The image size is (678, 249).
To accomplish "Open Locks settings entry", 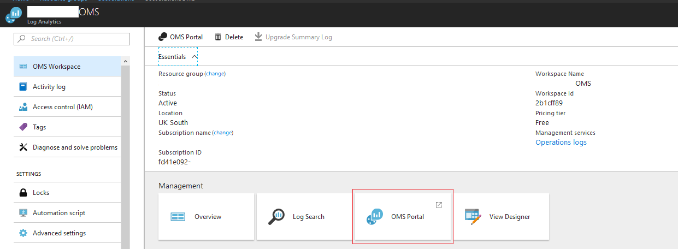I will point(67,193).
